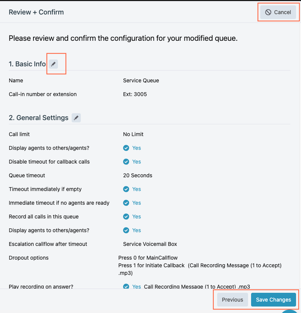Screen dimensions: 301x313
Task: Click the Save Changes button
Action: coord(273,300)
